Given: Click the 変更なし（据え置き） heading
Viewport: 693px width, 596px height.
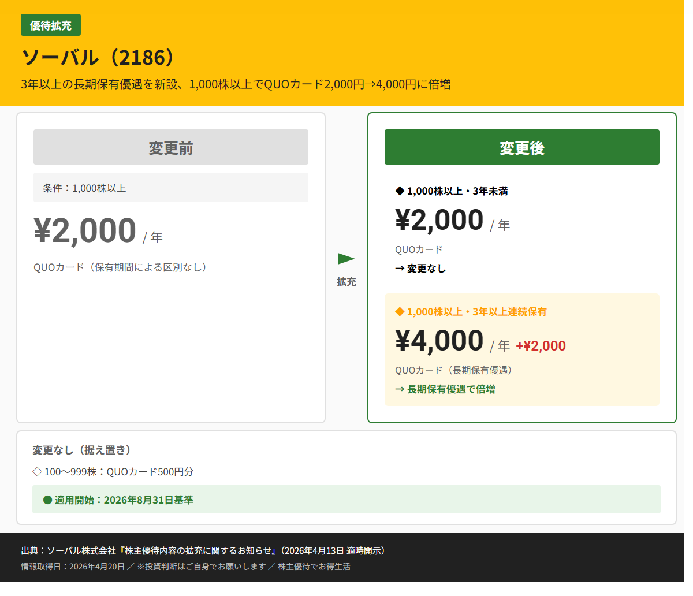Looking at the screenshot, I should coord(81,450).
